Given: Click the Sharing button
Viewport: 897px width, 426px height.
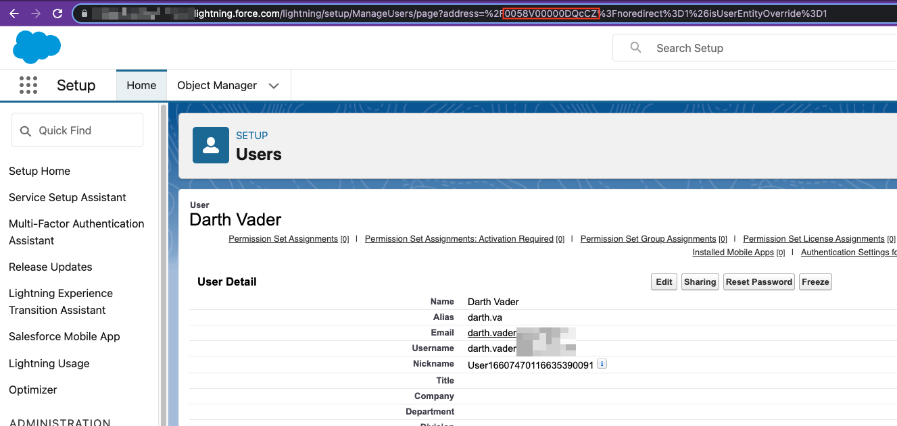Looking at the screenshot, I should pyautogui.click(x=700, y=282).
